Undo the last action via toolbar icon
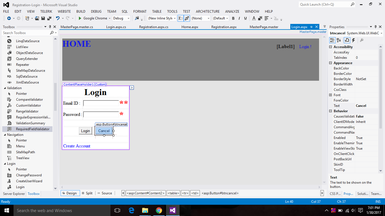 58,18
